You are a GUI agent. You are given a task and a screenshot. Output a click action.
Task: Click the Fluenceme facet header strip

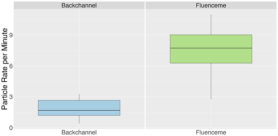(211, 5)
